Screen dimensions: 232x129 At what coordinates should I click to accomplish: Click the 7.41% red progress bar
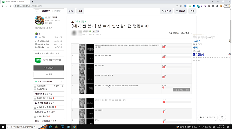coord(164,77)
